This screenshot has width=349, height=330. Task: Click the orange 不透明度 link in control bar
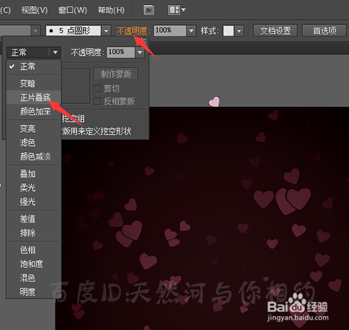point(132,31)
